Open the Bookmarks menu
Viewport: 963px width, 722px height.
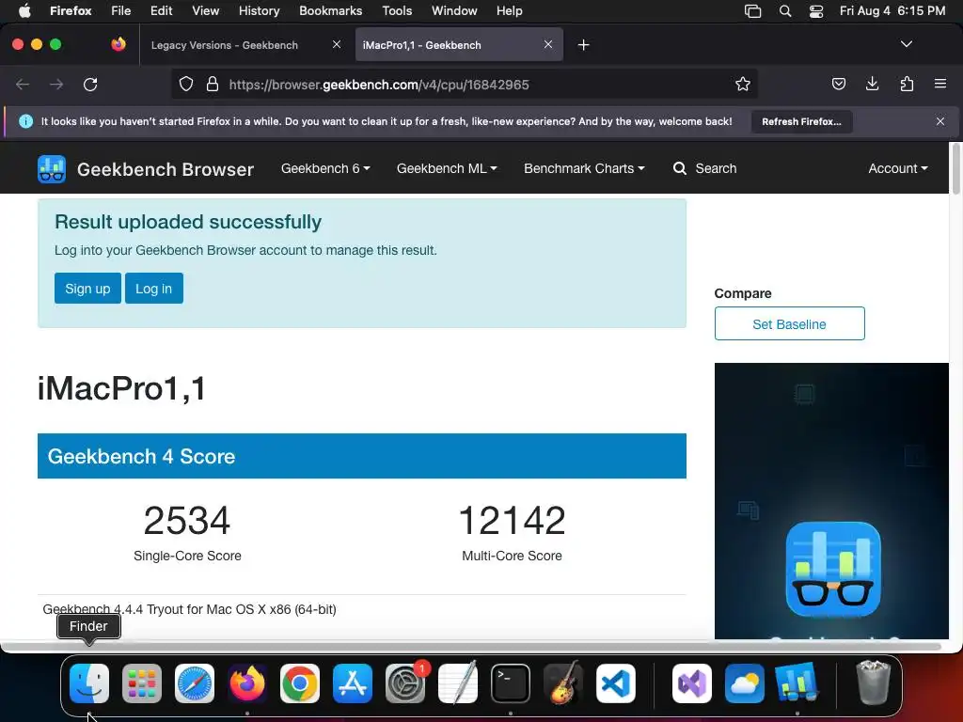click(x=330, y=11)
